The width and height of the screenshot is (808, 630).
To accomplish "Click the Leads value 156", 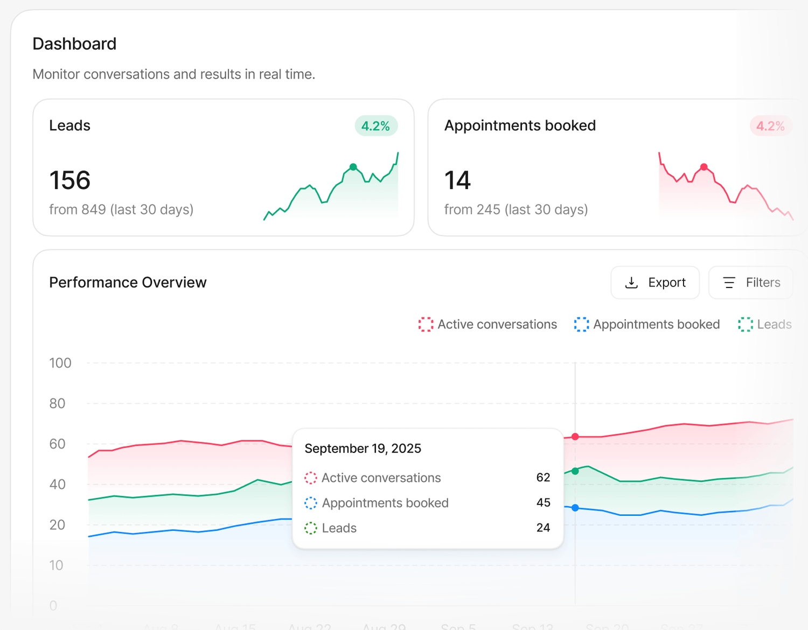I will pos(70,180).
